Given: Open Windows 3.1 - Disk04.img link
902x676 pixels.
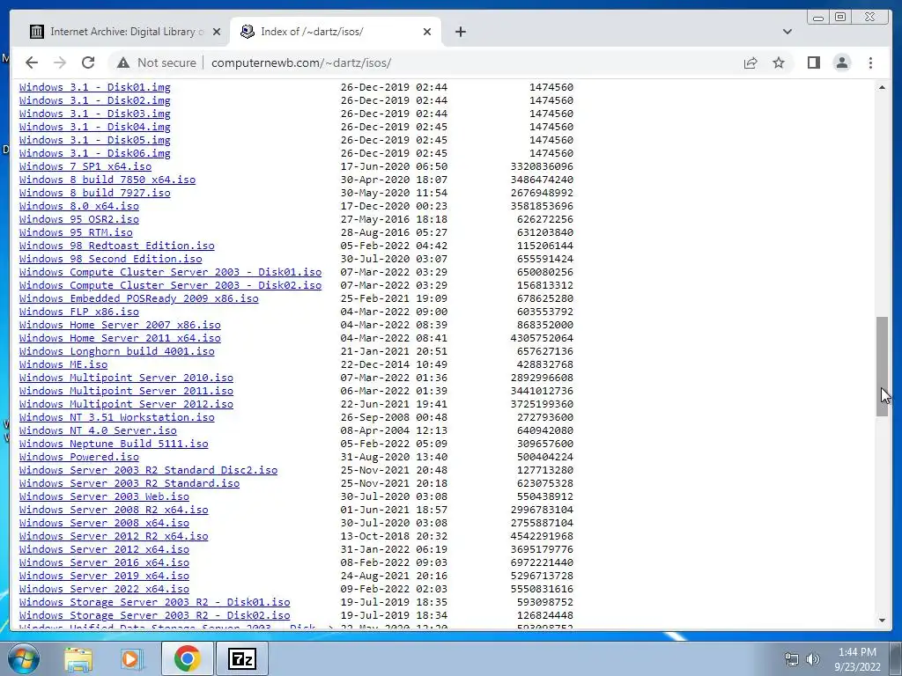Looking at the screenshot, I should click(95, 127).
